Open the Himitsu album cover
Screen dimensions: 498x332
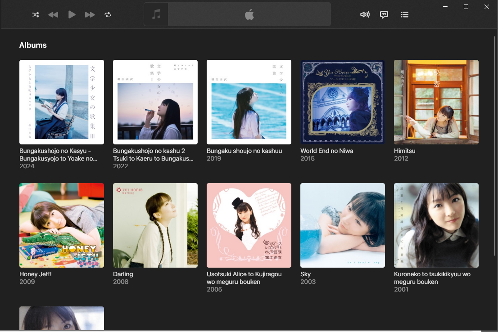(x=436, y=102)
